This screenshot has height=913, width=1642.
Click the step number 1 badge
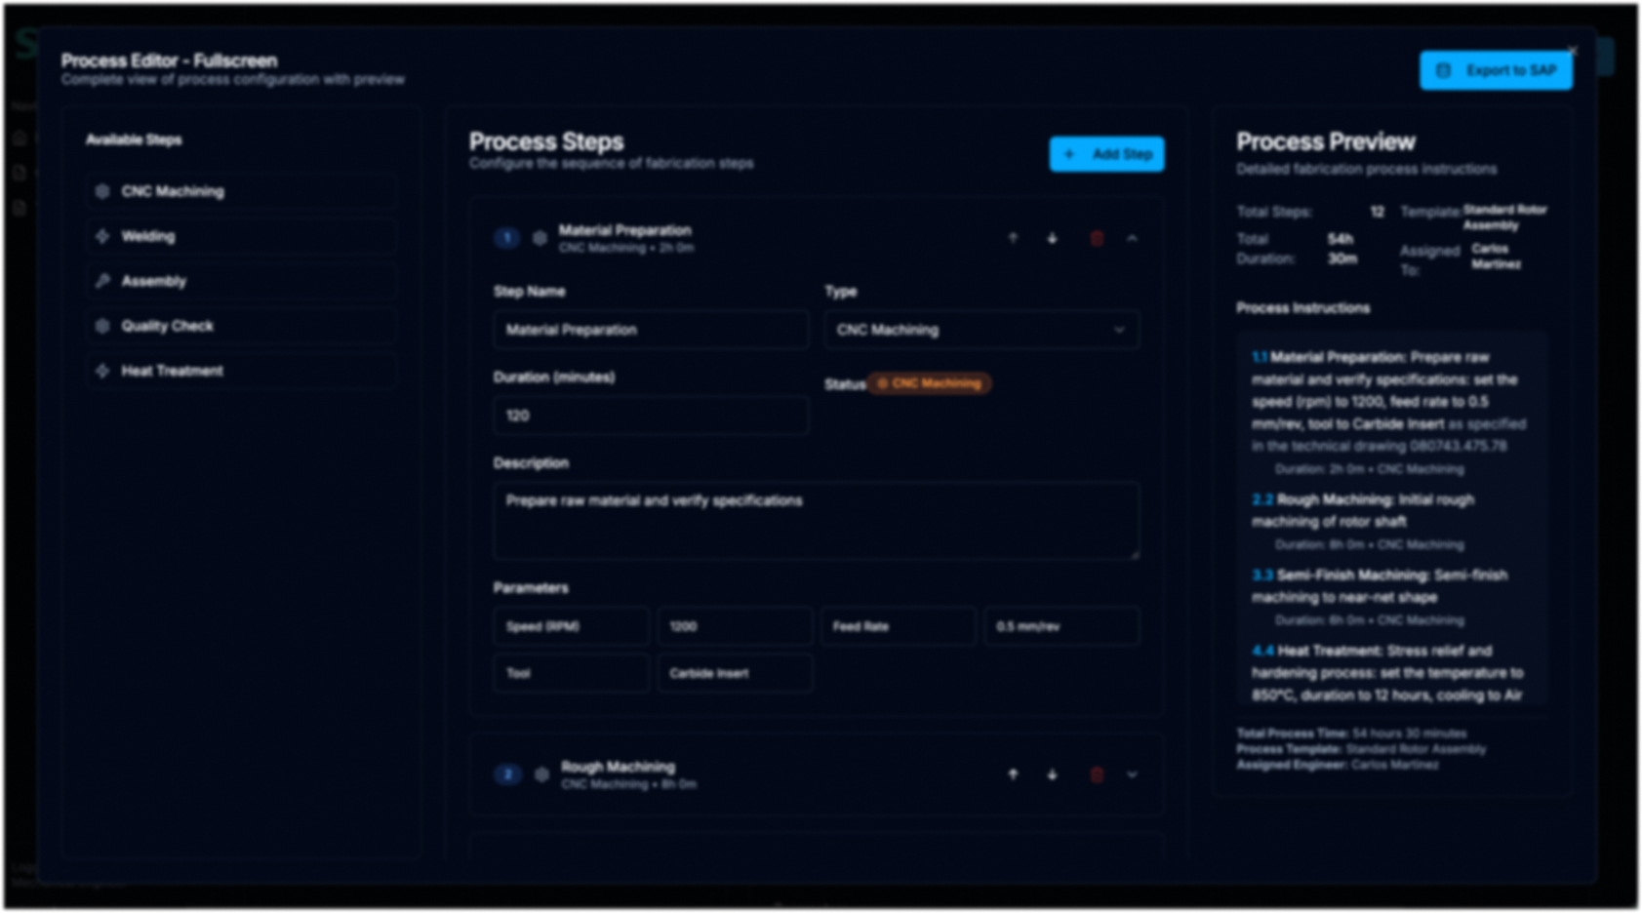click(506, 238)
